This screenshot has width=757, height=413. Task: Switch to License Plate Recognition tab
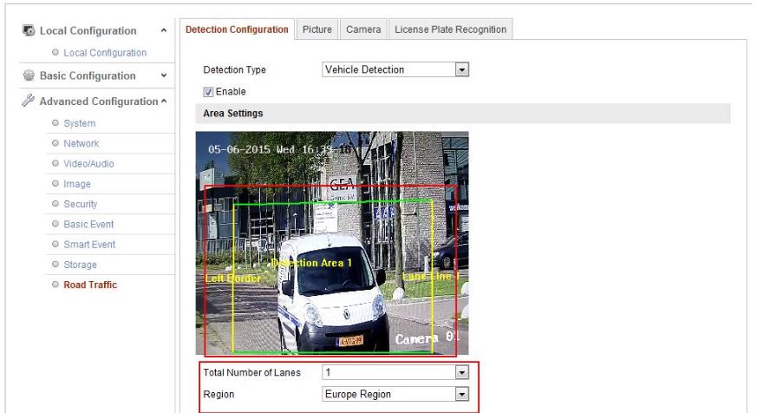click(450, 29)
